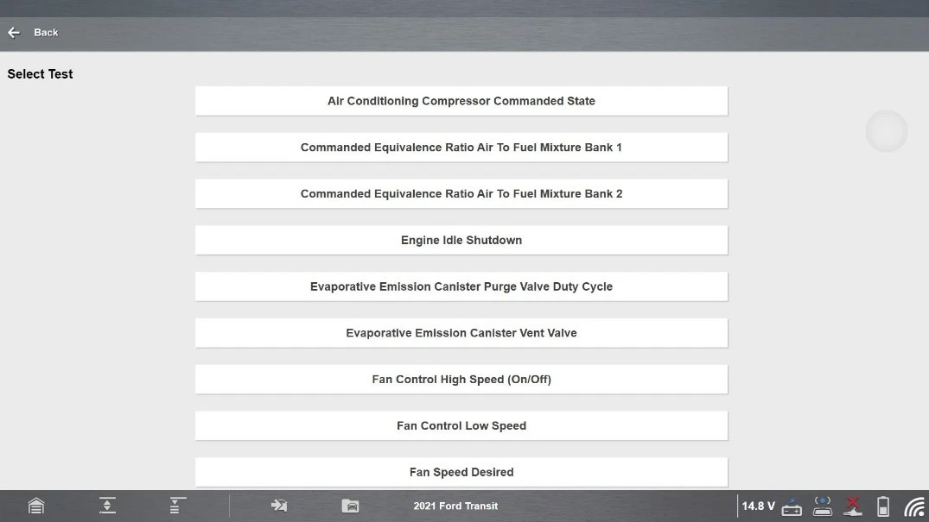Tap the gray floating circle button

[x=887, y=131]
